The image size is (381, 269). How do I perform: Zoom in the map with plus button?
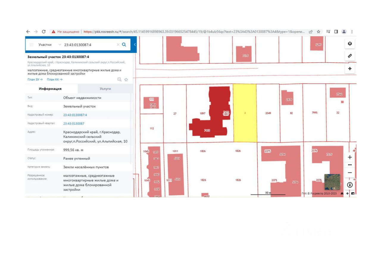tap(350, 157)
